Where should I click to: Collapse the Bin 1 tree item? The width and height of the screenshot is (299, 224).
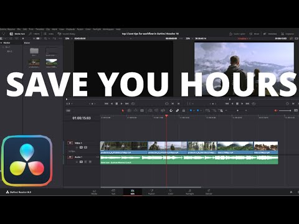click(3, 47)
